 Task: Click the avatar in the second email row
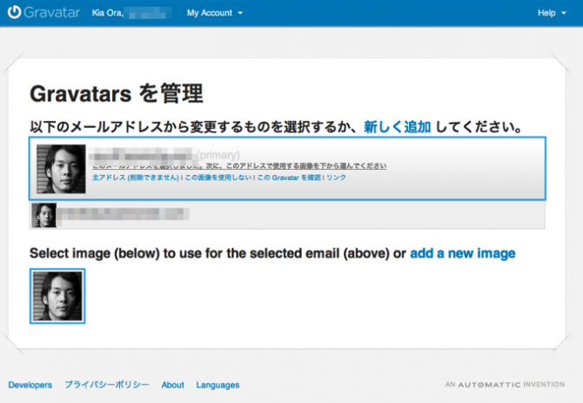44,215
